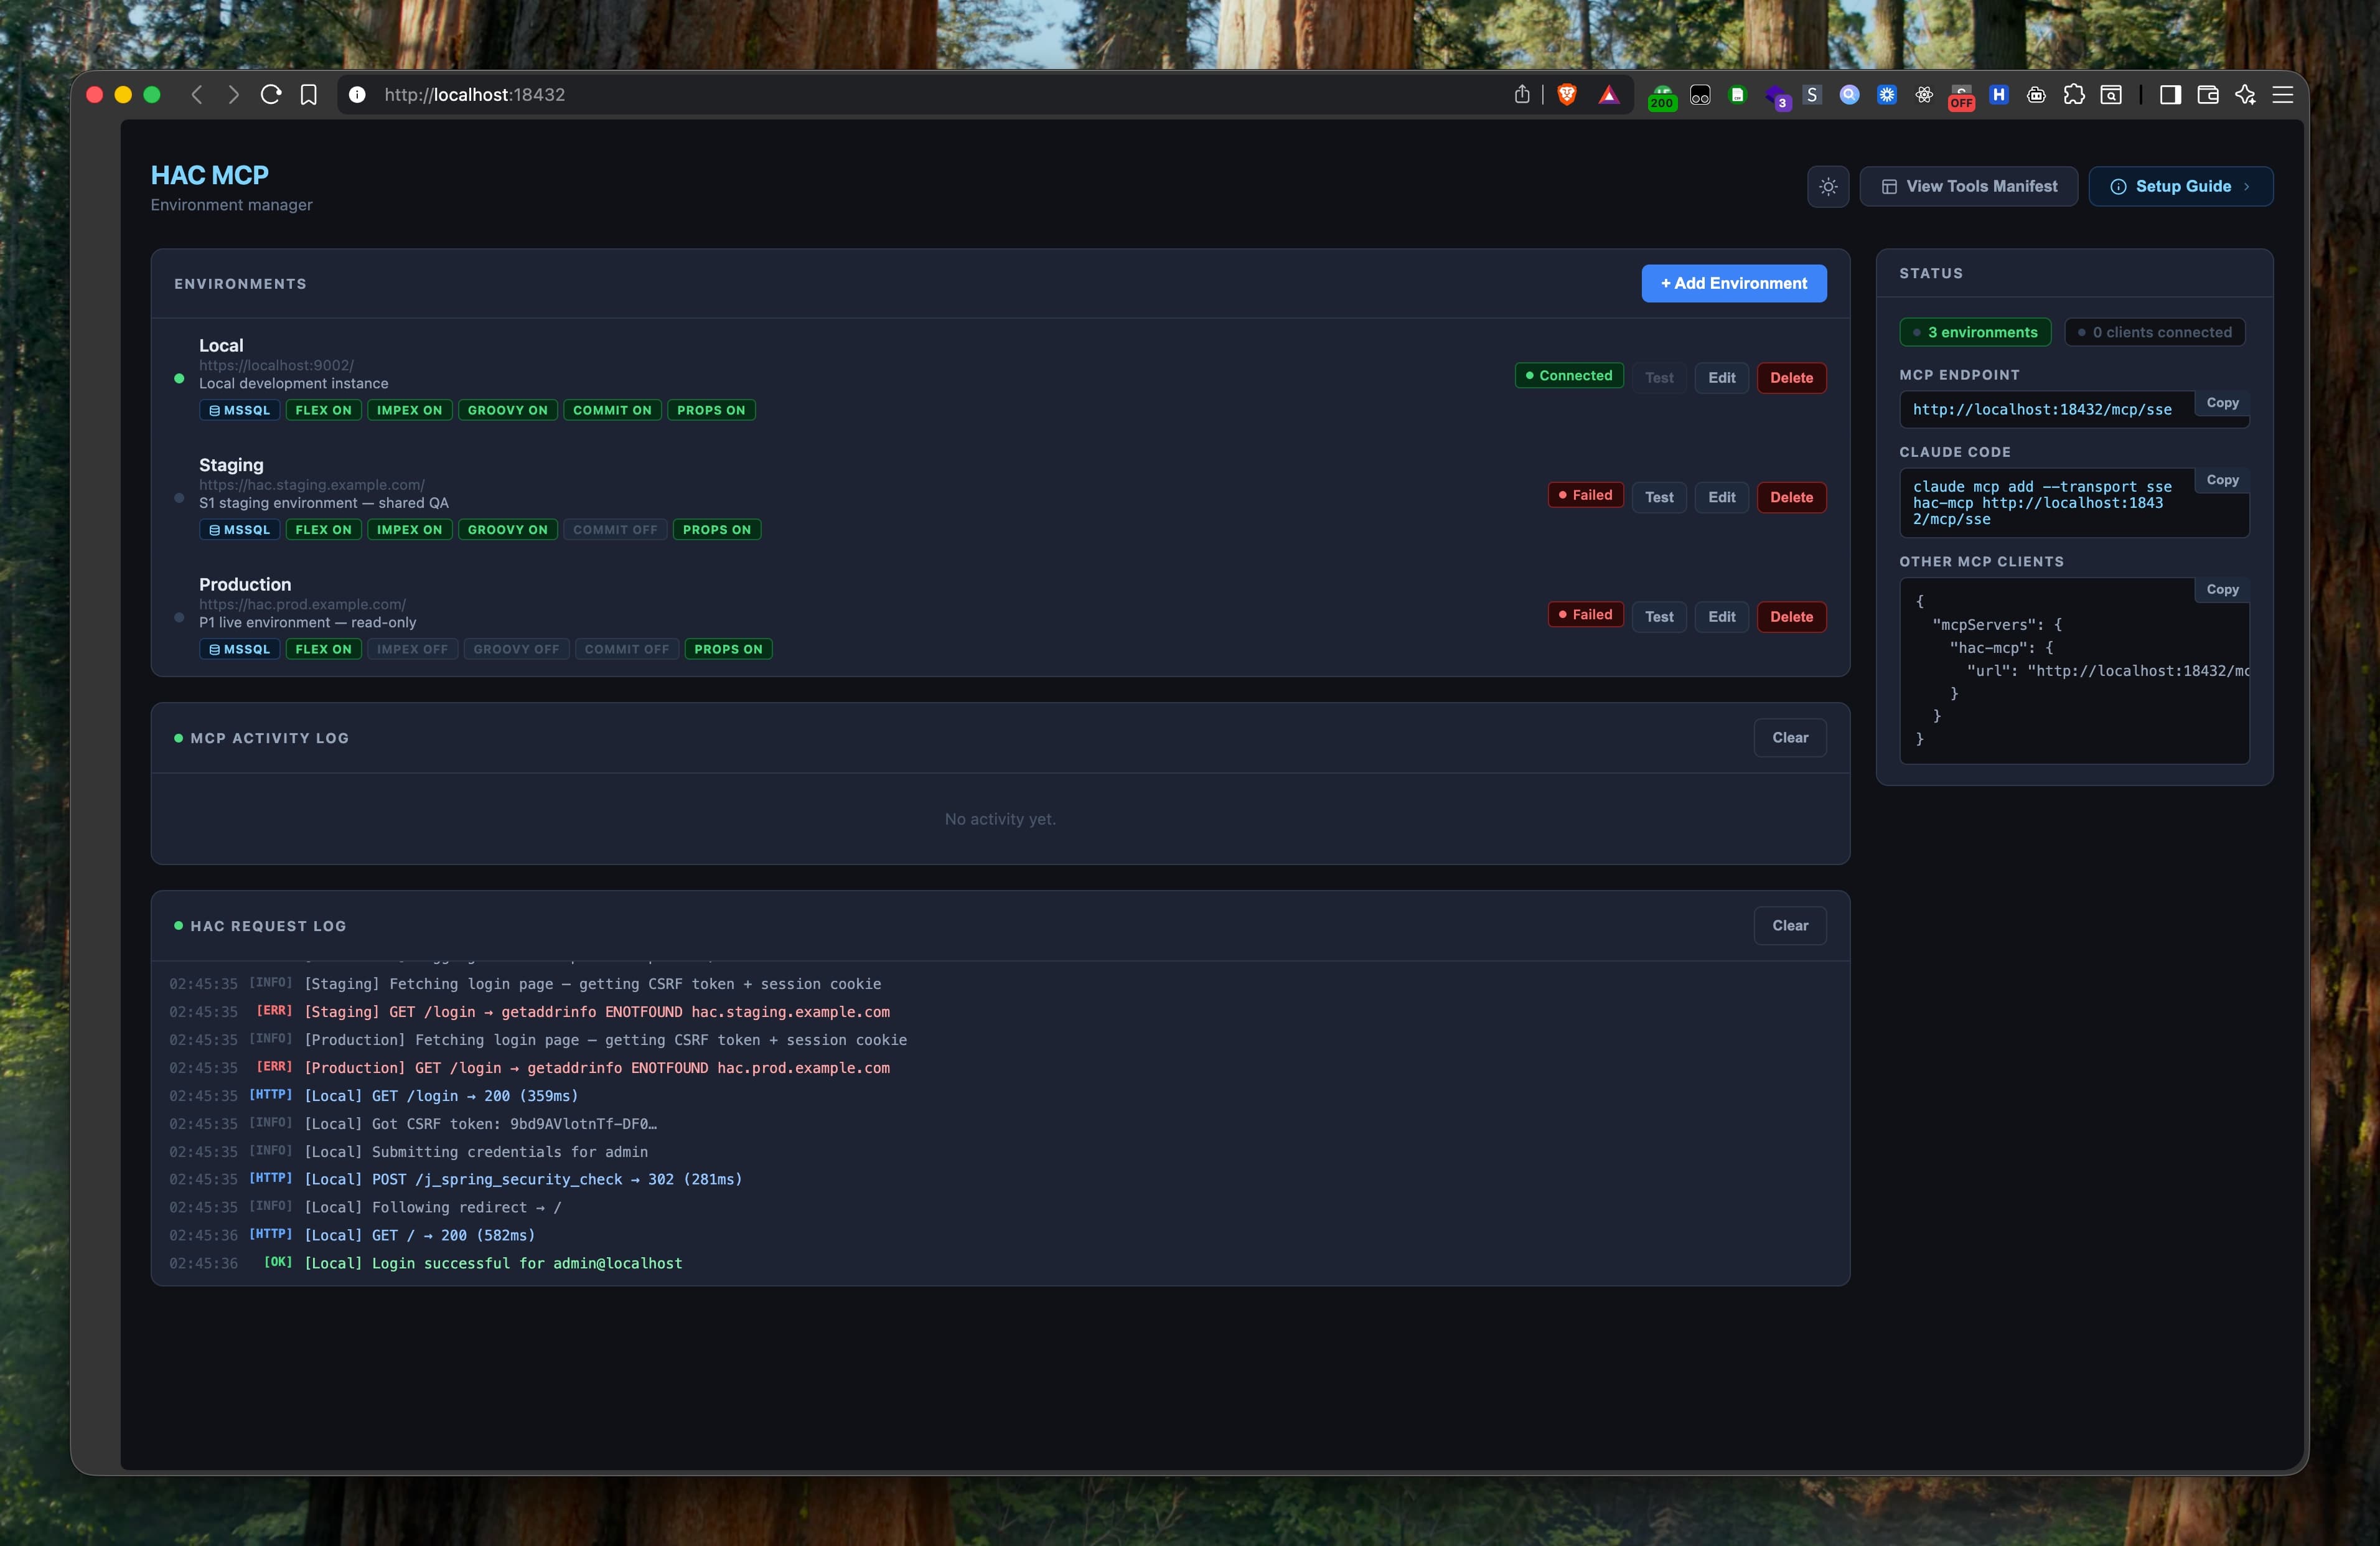Click the Connected status for Local
2380x1546 pixels.
coord(1568,376)
